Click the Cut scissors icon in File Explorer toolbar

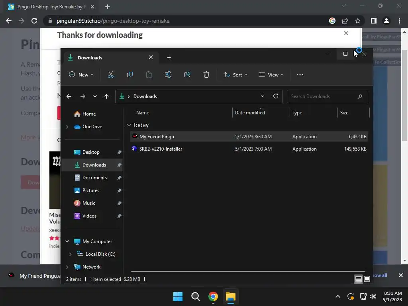pos(111,75)
